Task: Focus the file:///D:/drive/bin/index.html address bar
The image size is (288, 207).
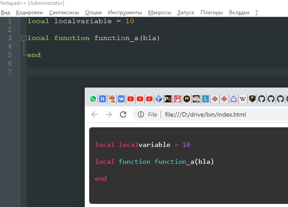Action: (205, 114)
